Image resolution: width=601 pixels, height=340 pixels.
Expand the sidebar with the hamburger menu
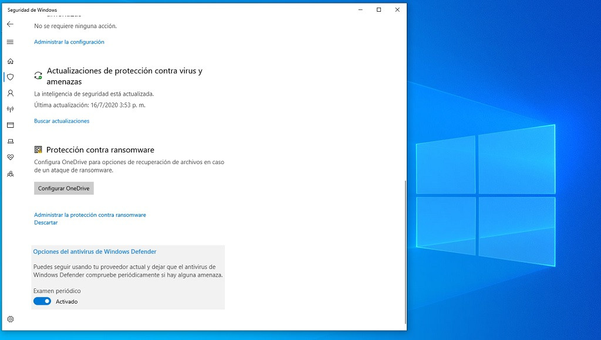tap(10, 42)
